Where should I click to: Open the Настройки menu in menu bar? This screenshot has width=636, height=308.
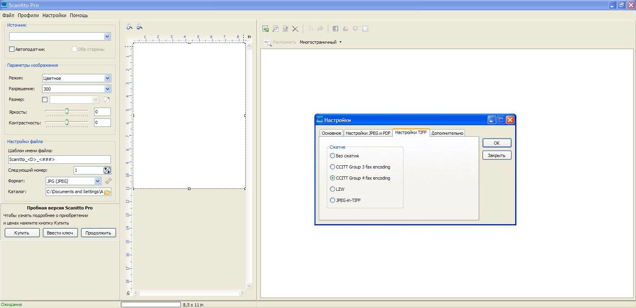(x=54, y=15)
